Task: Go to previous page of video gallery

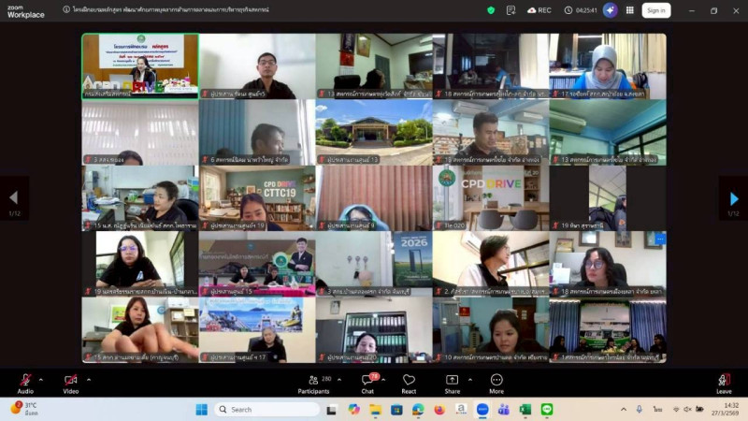Action: point(13,198)
